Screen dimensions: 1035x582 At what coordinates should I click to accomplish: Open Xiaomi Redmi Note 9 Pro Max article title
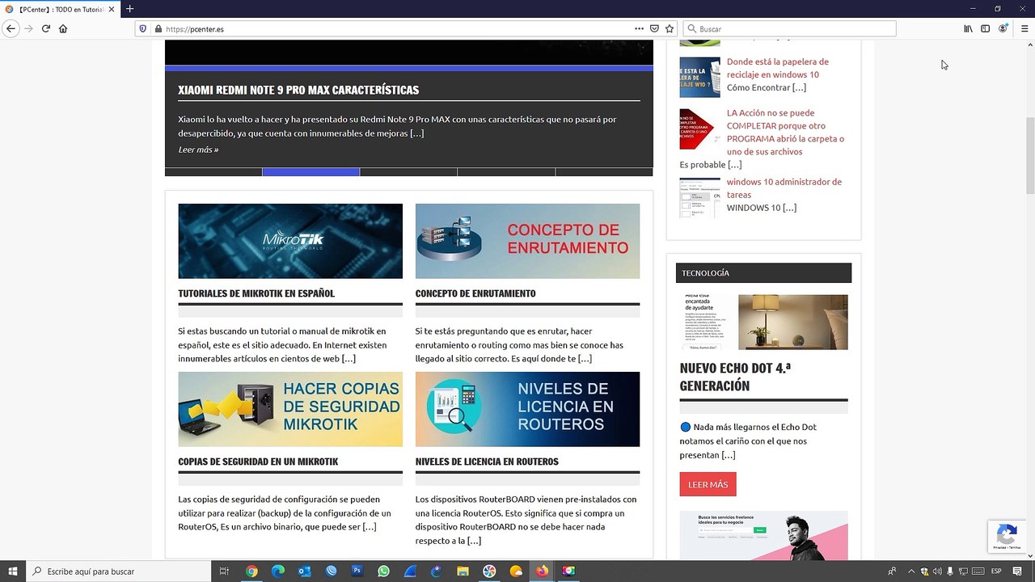[x=298, y=90]
